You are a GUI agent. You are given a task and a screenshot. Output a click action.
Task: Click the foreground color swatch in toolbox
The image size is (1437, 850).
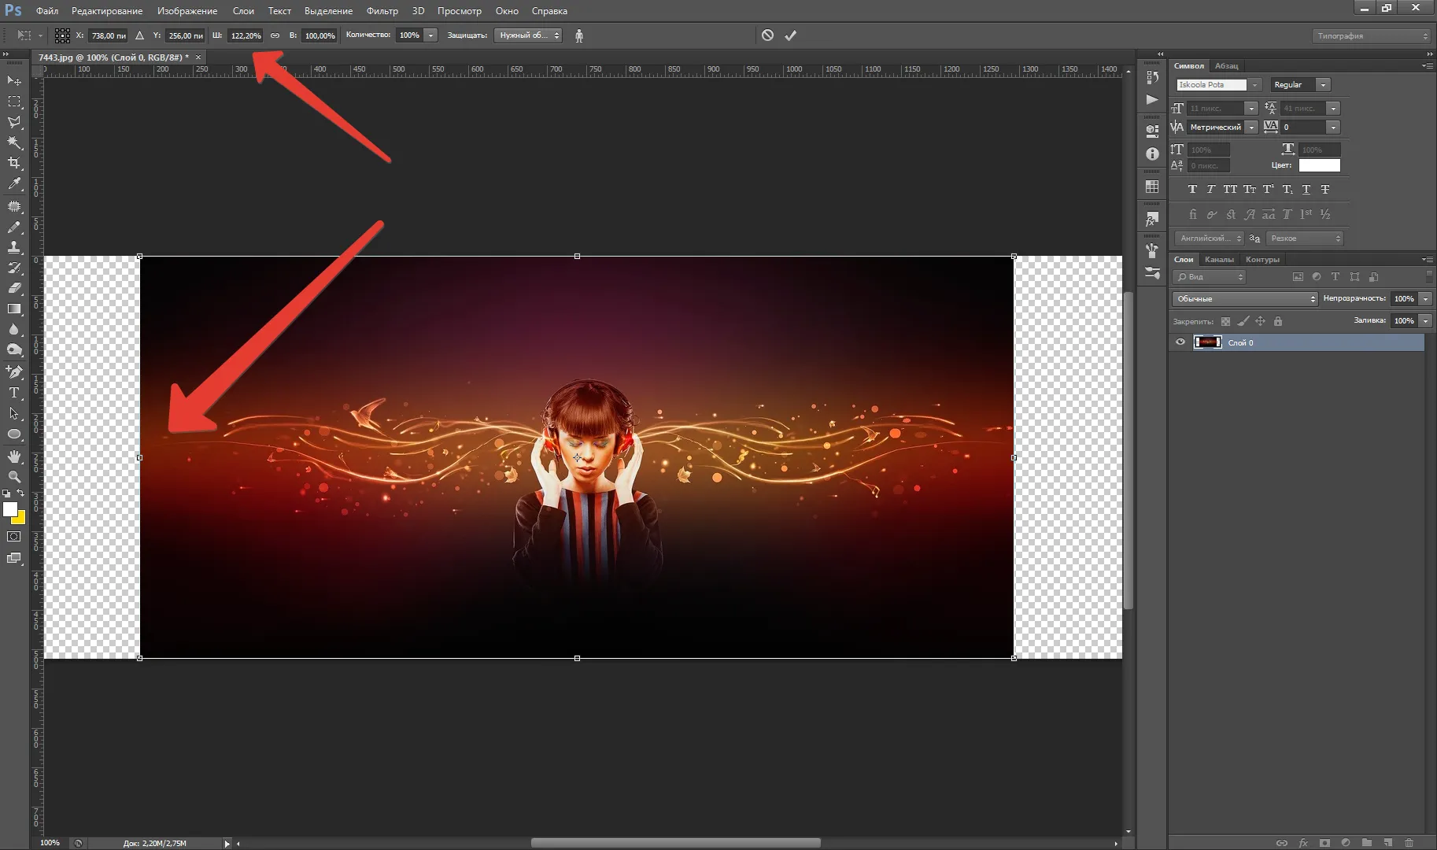(x=10, y=509)
